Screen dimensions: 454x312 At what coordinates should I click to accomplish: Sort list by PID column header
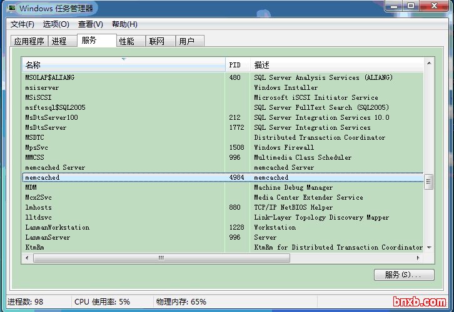tap(238, 65)
